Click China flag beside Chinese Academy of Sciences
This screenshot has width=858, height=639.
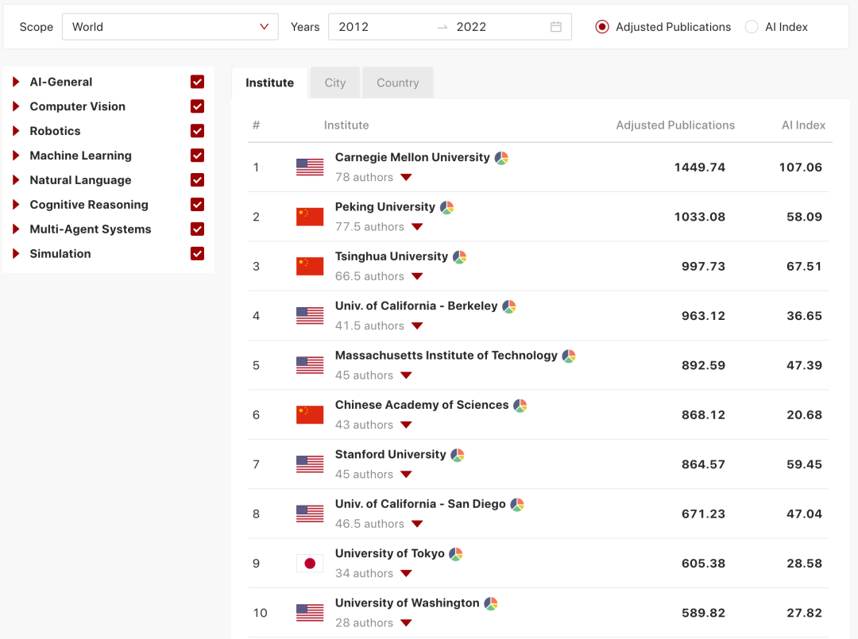[310, 415]
